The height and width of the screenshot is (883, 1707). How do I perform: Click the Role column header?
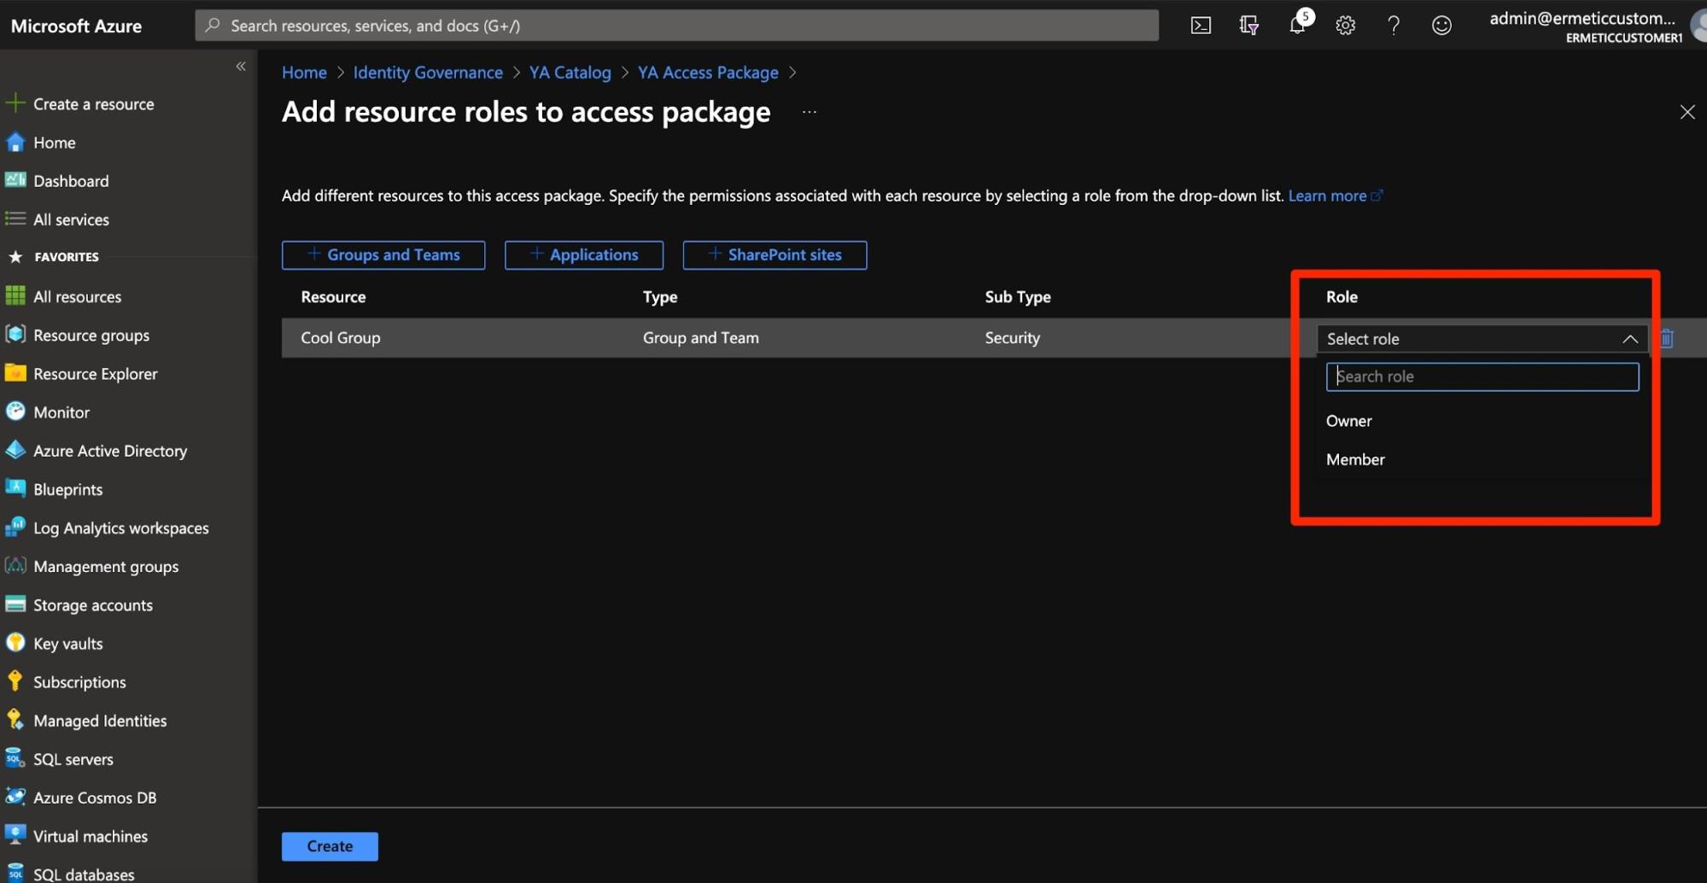pos(1342,296)
